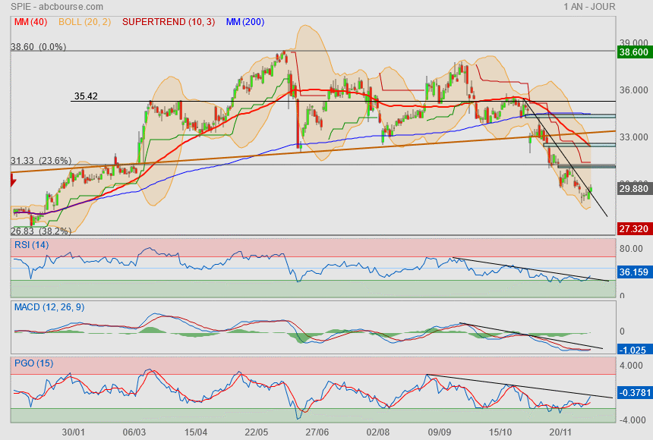The height and width of the screenshot is (440, 653).
Task: Select the MM (40) legend label
Action: click(x=31, y=22)
